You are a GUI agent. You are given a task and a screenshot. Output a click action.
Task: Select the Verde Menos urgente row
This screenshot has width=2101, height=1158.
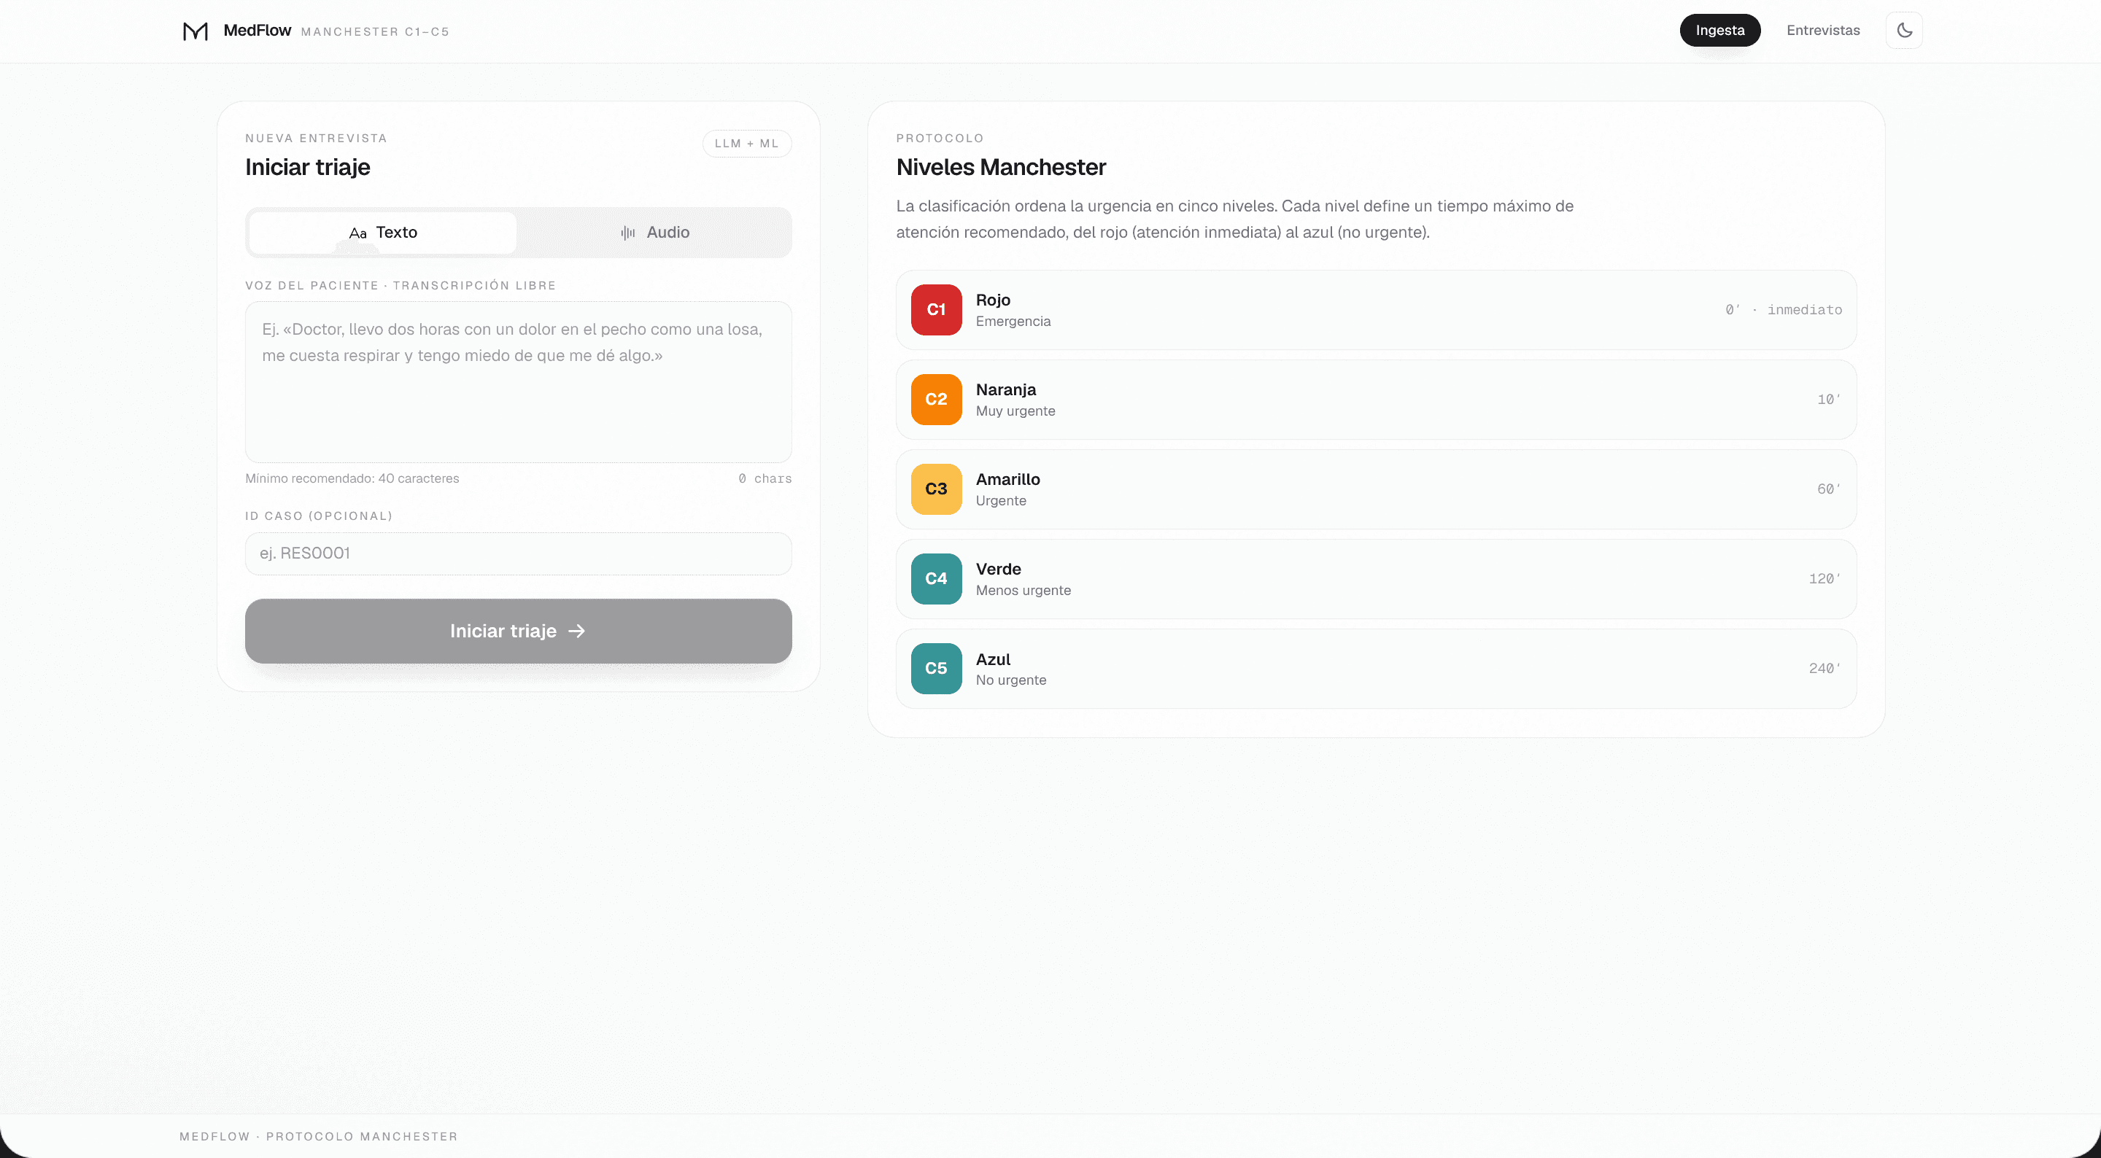(x=1376, y=579)
